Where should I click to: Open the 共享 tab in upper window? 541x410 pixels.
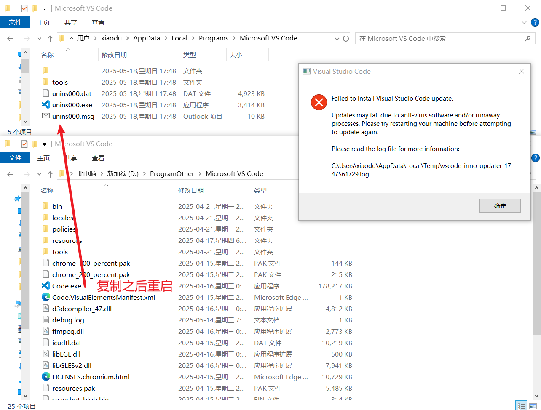point(71,22)
